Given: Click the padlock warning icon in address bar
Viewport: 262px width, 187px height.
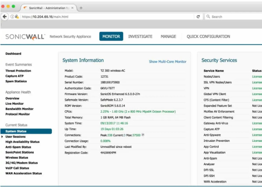Looking at the screenshot, I should coord(17,17).
